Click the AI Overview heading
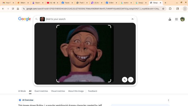 [x=28, y=100]
